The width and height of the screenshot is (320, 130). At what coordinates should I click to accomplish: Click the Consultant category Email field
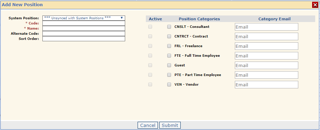[x=266, y=27]
